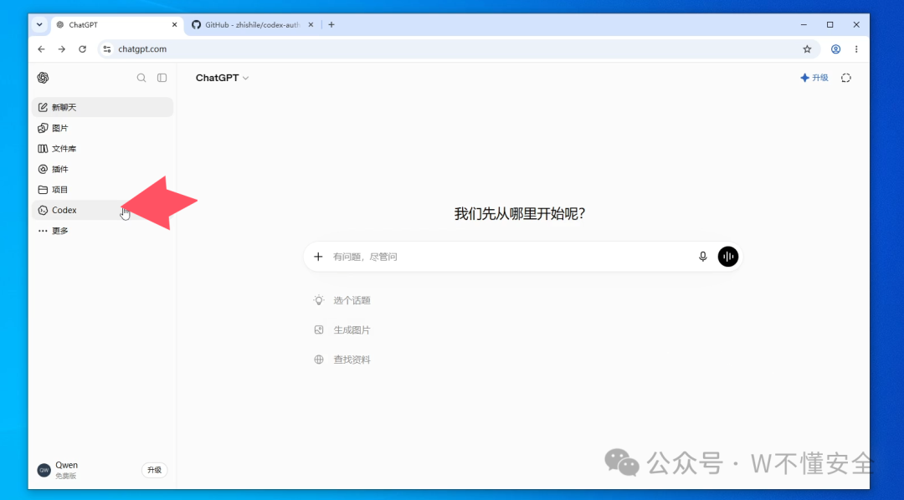Open 插件 in the sidebar
Viewport: 904px width, 500px height.
click(x=103, y=169)
